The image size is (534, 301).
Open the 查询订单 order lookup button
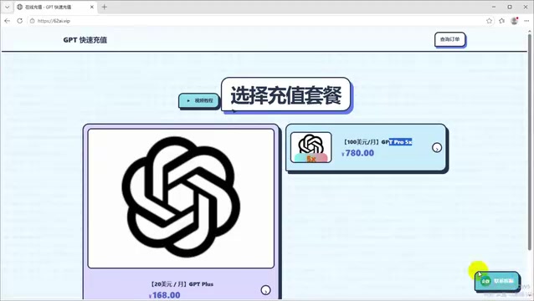pos(449,39)
